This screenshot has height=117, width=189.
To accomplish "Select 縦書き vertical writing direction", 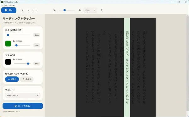I will [x=12, y=79].
